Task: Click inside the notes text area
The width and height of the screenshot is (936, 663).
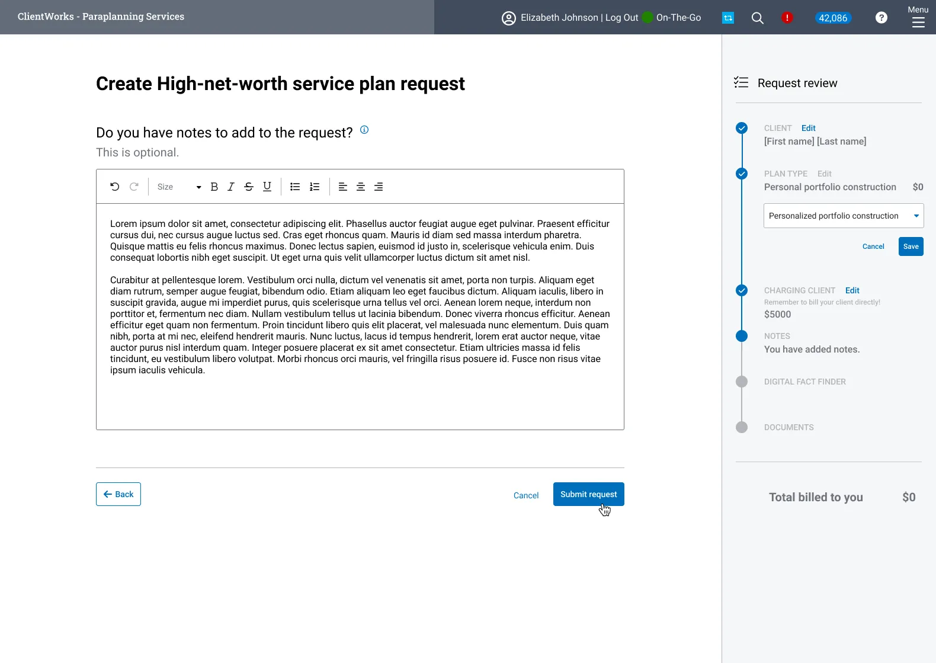Action: tap(360, 317)
